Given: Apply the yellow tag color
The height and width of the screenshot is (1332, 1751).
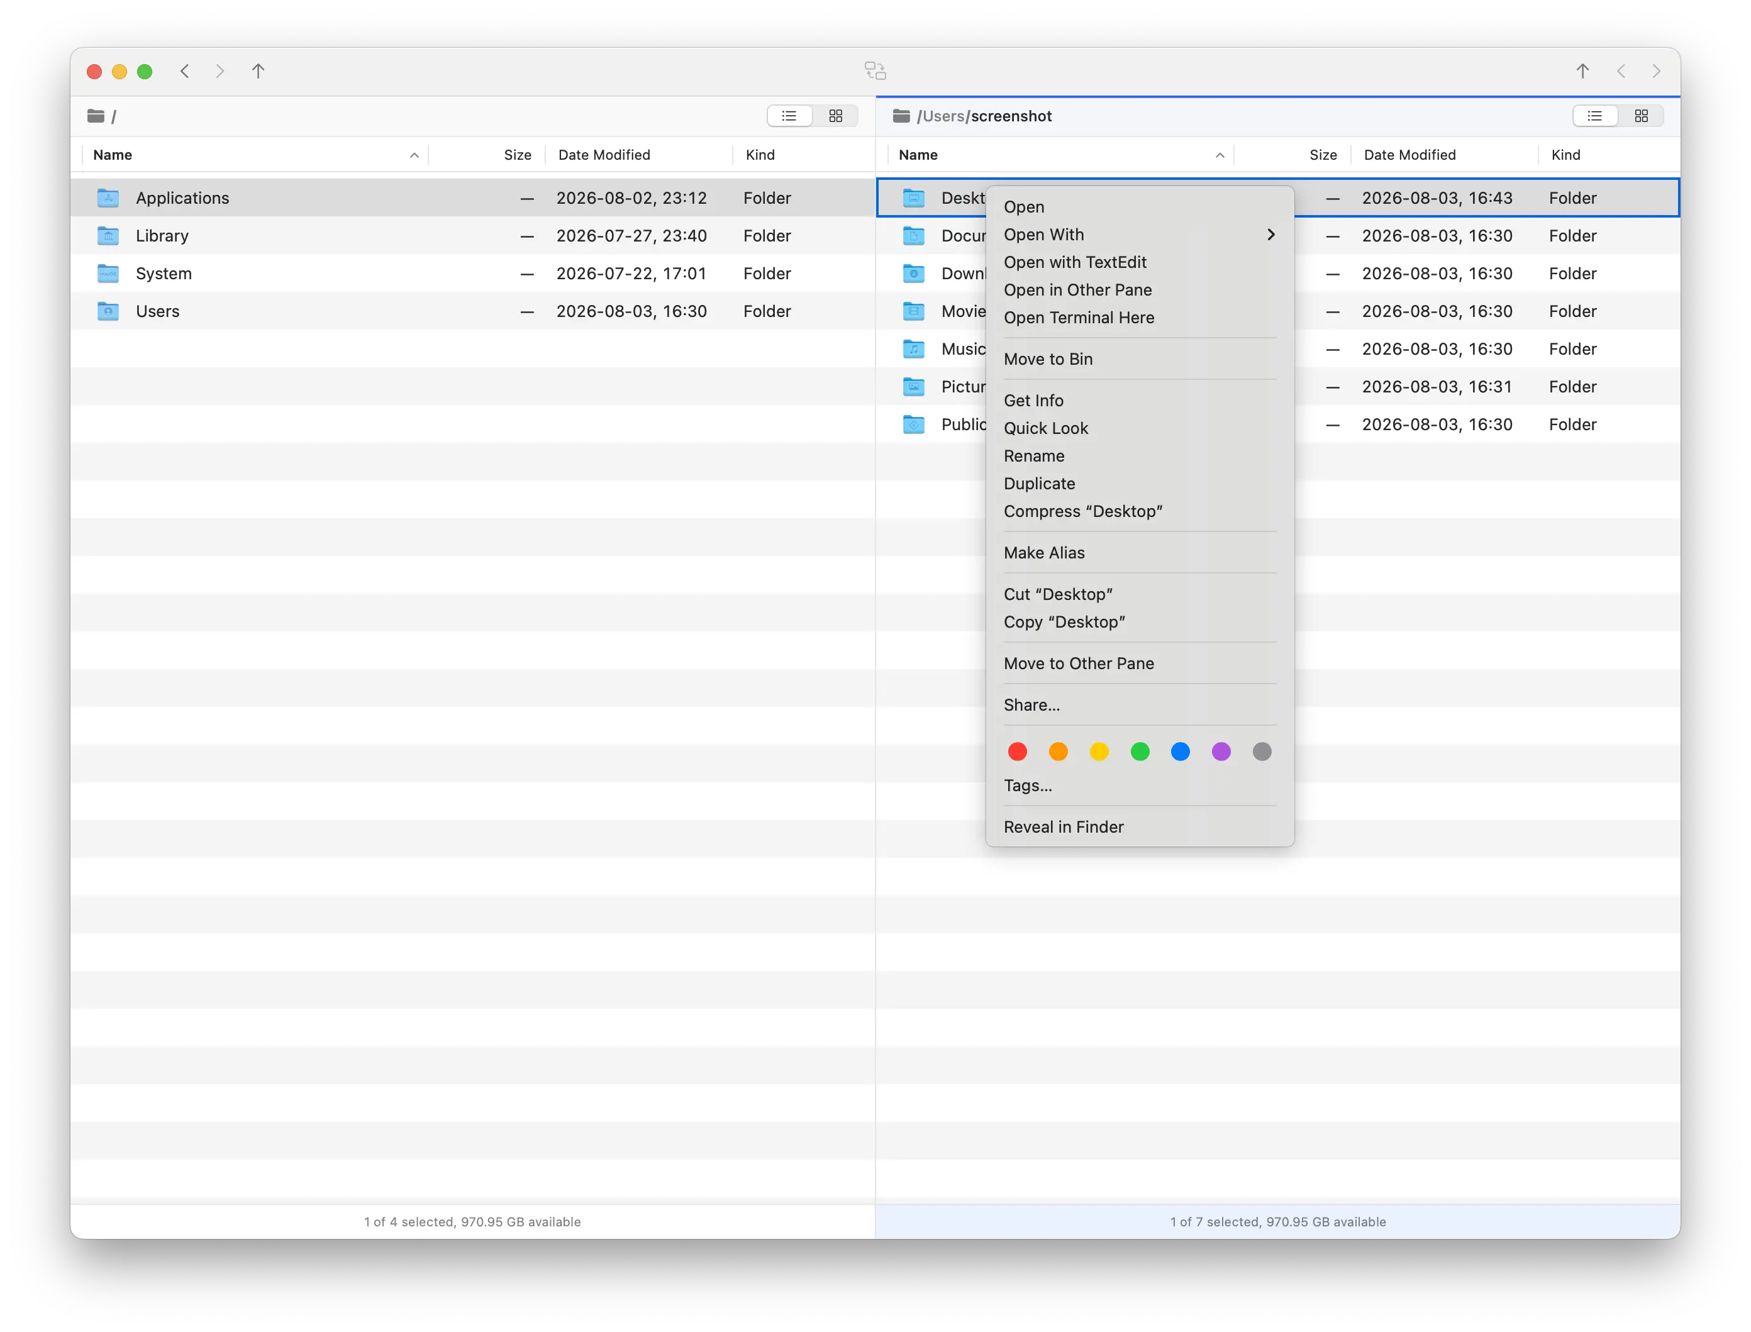Looking at the screenshot, I should (1099, 752).
